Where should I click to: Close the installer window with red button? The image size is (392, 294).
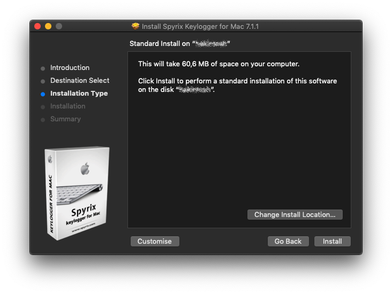(x=37, y=26)
